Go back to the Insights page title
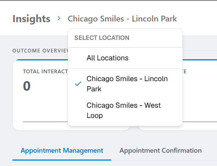 (x=31, y=19)
